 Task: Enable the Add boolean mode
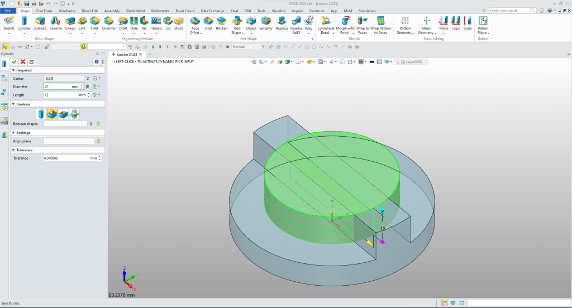coord(52,114)
